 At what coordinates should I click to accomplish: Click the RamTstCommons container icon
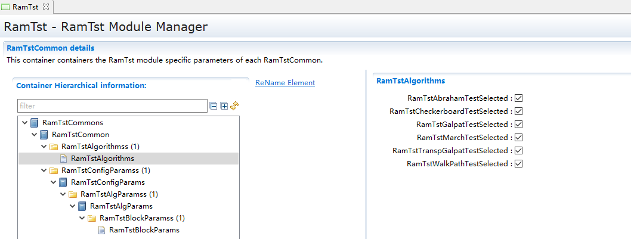(x=35, y=123)
